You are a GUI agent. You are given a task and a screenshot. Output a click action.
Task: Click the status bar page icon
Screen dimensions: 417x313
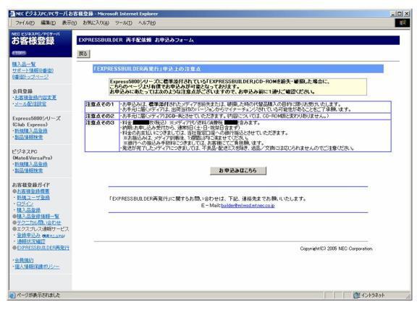pyautogui.click(x=12, y=295)
